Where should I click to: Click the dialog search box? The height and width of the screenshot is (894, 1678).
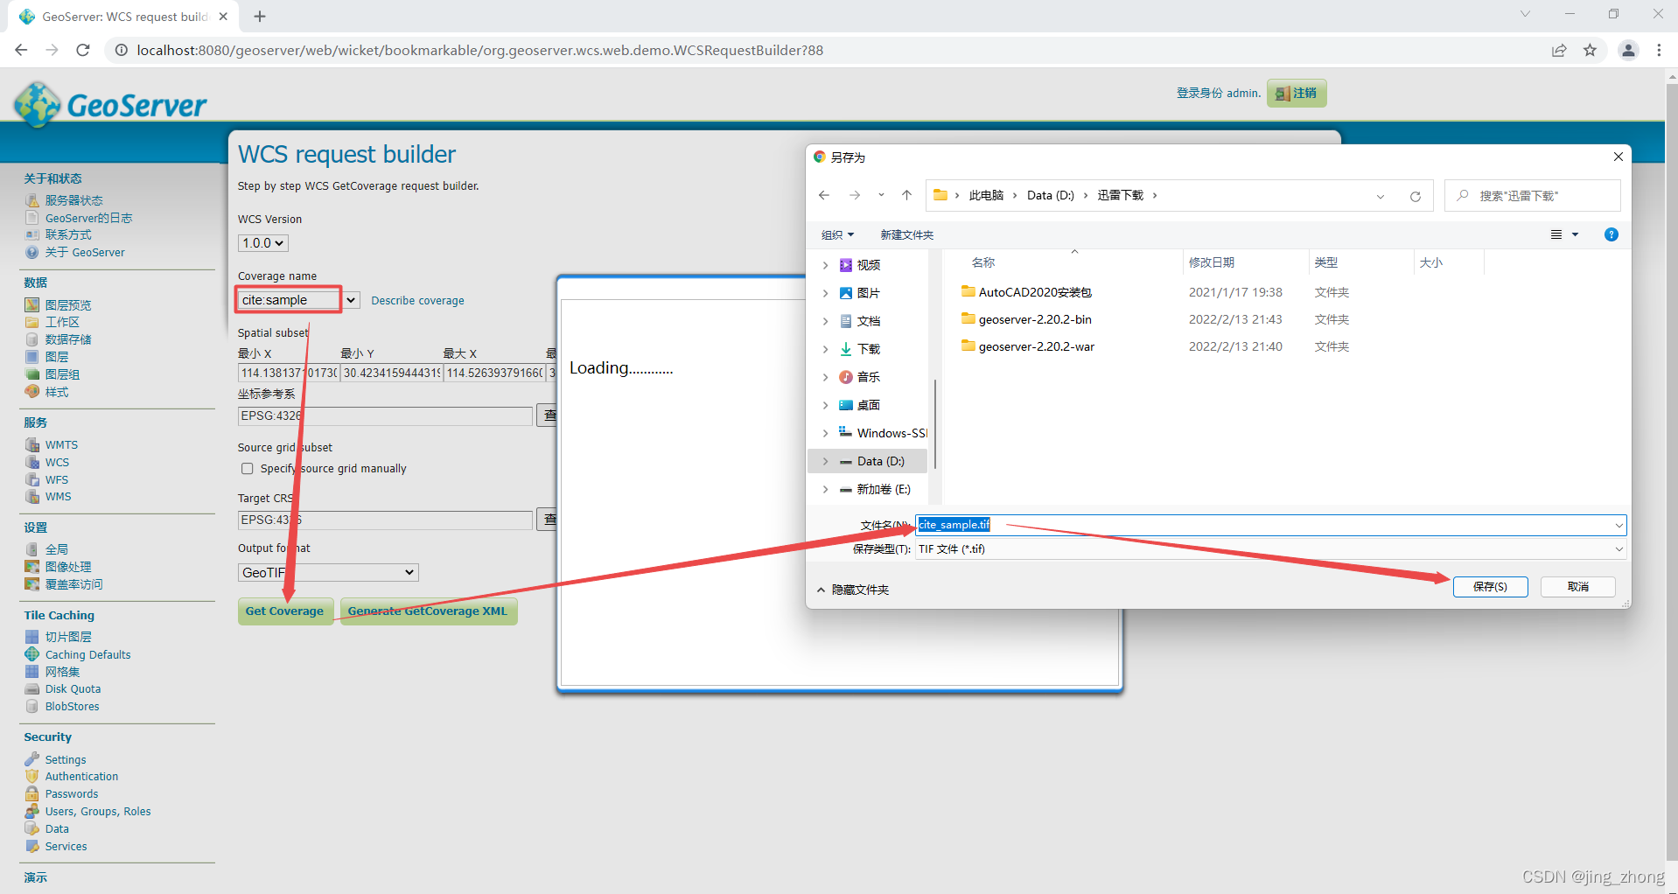[x=1533, y=196]
